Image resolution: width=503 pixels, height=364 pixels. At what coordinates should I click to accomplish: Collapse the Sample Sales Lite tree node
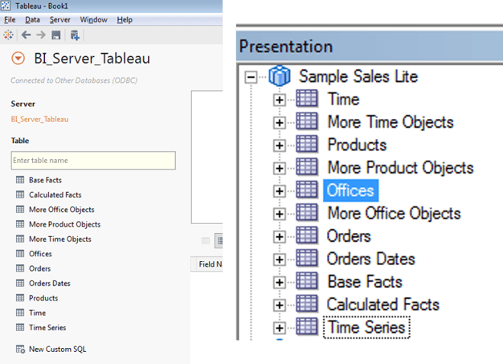coord(251,77)
